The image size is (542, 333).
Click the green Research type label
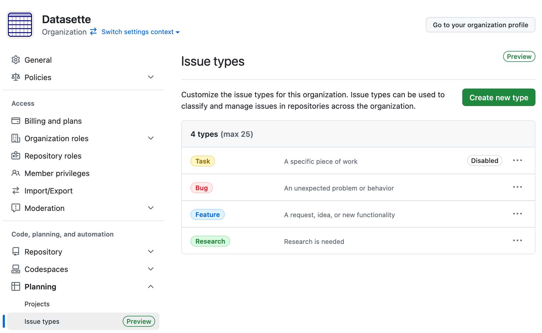click(210, 241)
